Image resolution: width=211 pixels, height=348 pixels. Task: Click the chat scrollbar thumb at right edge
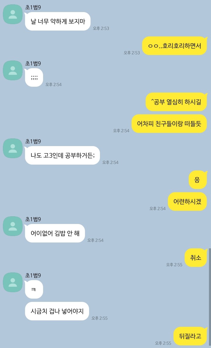[210, 297]
